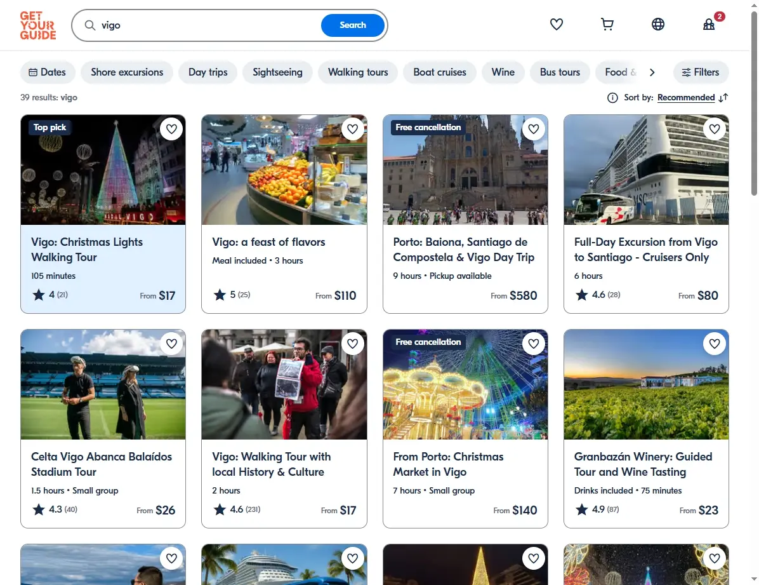The height and width of the screenshot is (585, 759).
Task: Open Porto: Baiona, Santiago de Compostela title
Action: pyautogui.click(x=464, y=250)
